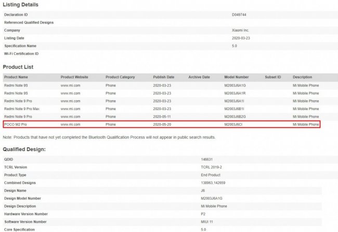Click the Publish Date column header

pos(164,77)
